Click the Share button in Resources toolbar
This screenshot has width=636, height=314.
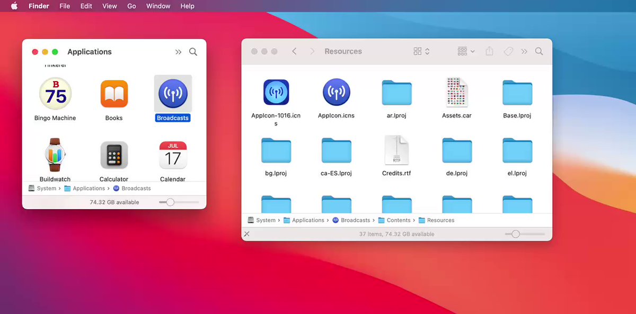point(490,51)
